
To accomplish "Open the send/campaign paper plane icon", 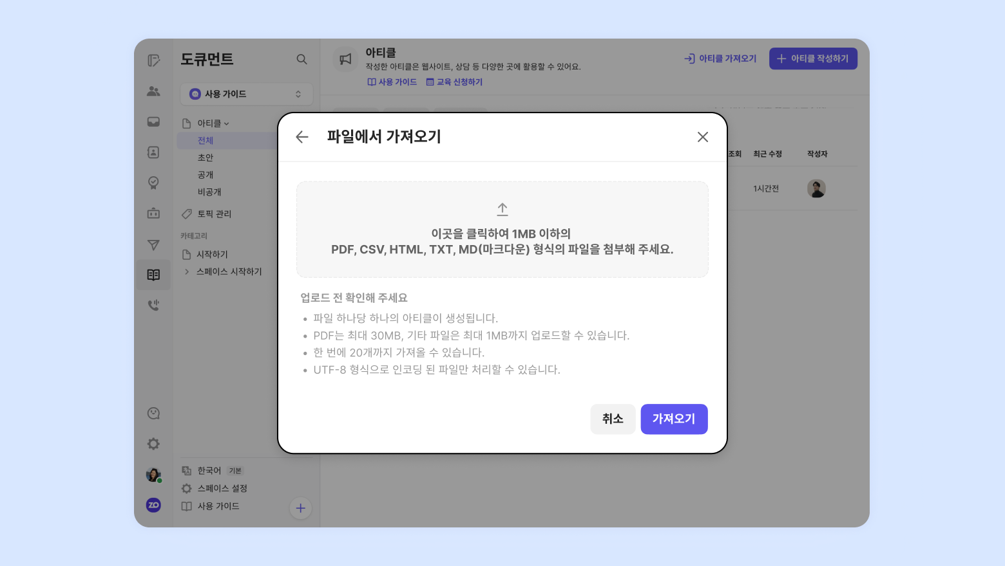I will (153, 244).
